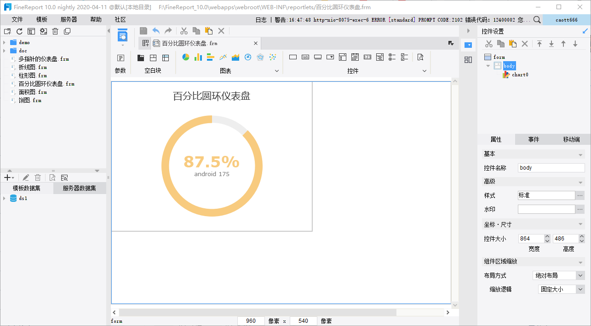The image size is (591, 326).
Task: Click the Undo arrow icon
Action: pos(156,31)
